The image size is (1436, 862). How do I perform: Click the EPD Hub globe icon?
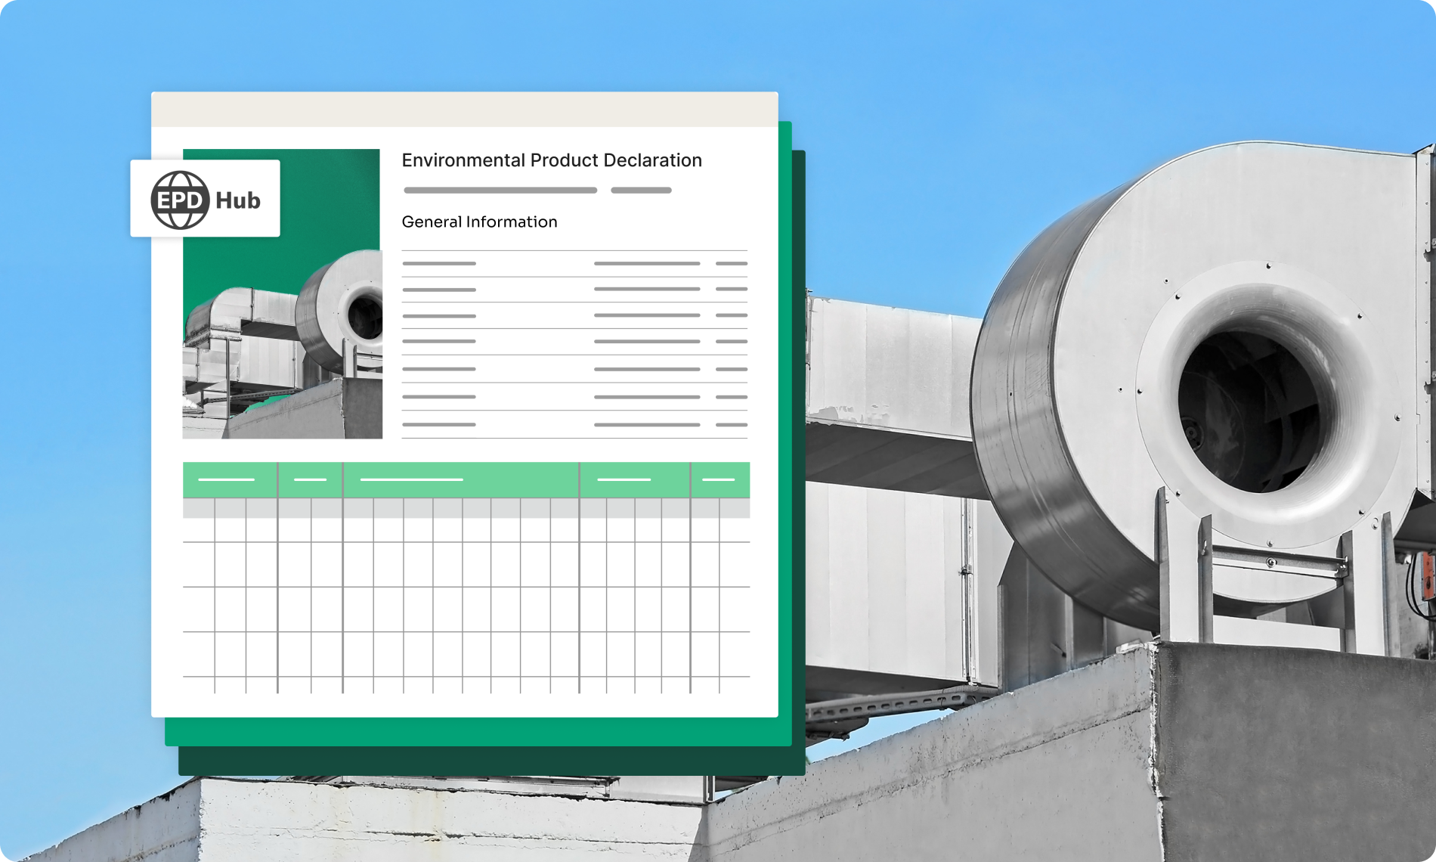click(180, 200)
